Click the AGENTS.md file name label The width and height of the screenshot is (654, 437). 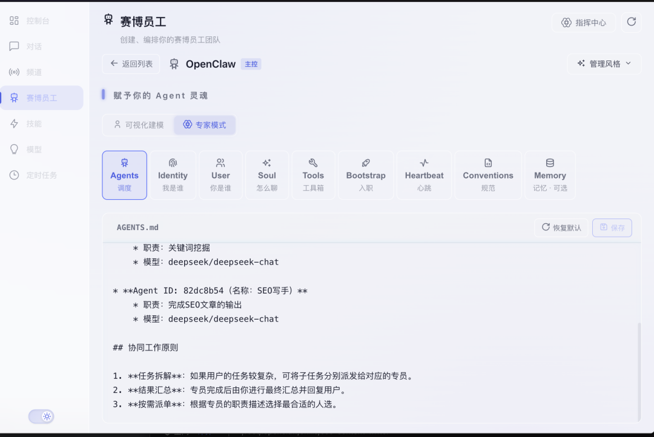[137, 227]
